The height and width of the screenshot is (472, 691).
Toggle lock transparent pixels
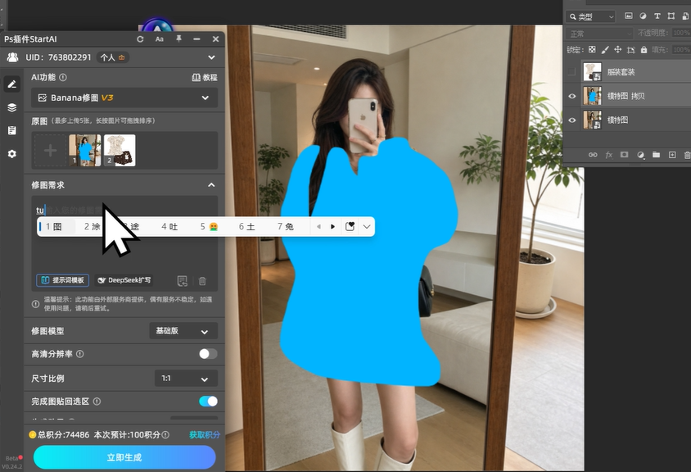592,50
